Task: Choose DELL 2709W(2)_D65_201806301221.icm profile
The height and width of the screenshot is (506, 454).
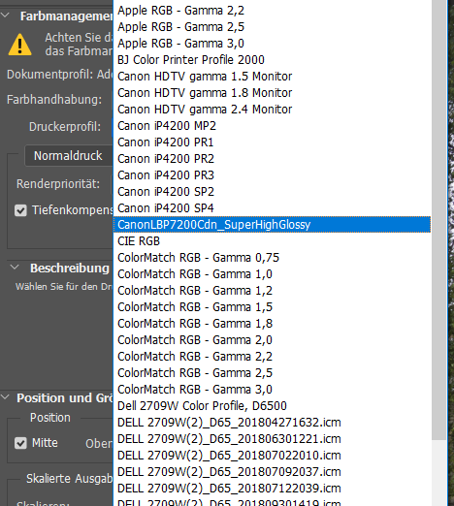Action: pyautogui.click(x=273, y=439)
